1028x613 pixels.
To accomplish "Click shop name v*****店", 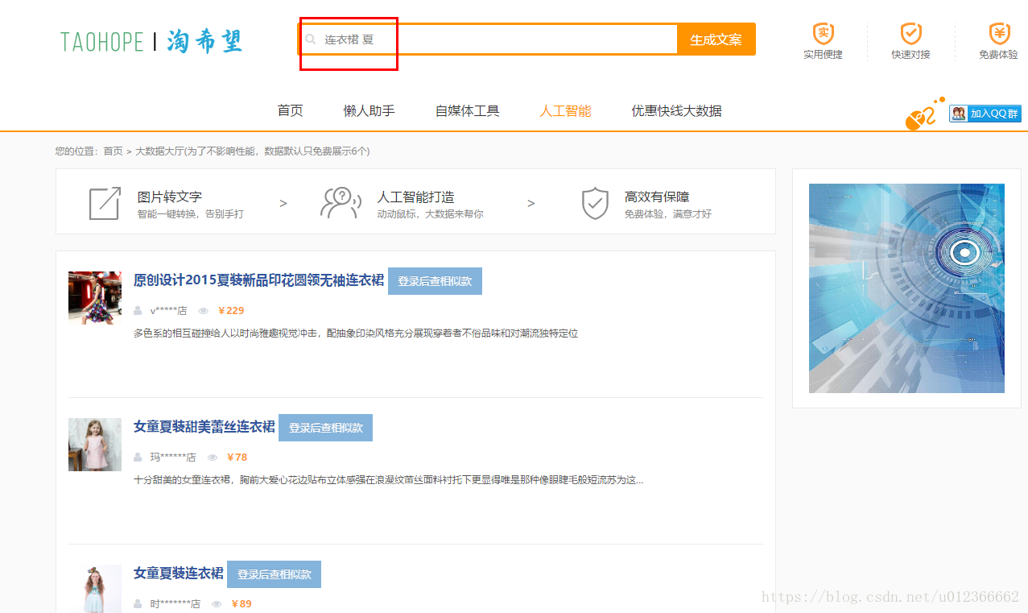I will pos(168,311).
